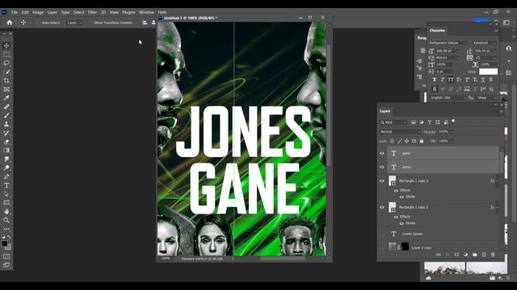
Task: Add new fill or adjustment layer
Action: point(465,255)
